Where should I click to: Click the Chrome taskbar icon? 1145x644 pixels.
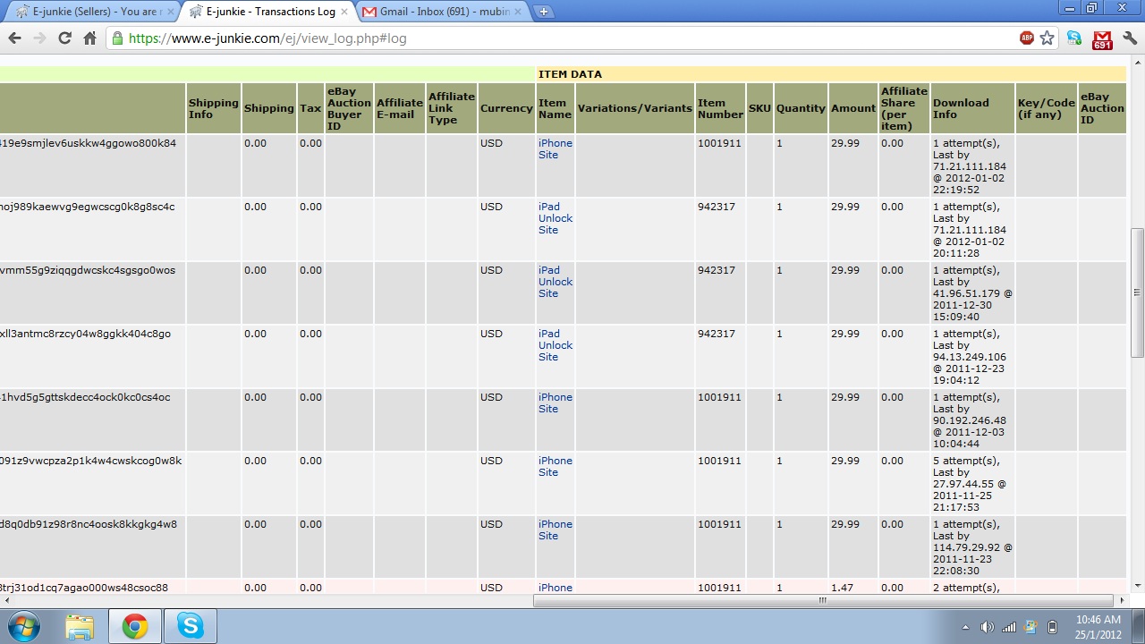coord(135,626)
